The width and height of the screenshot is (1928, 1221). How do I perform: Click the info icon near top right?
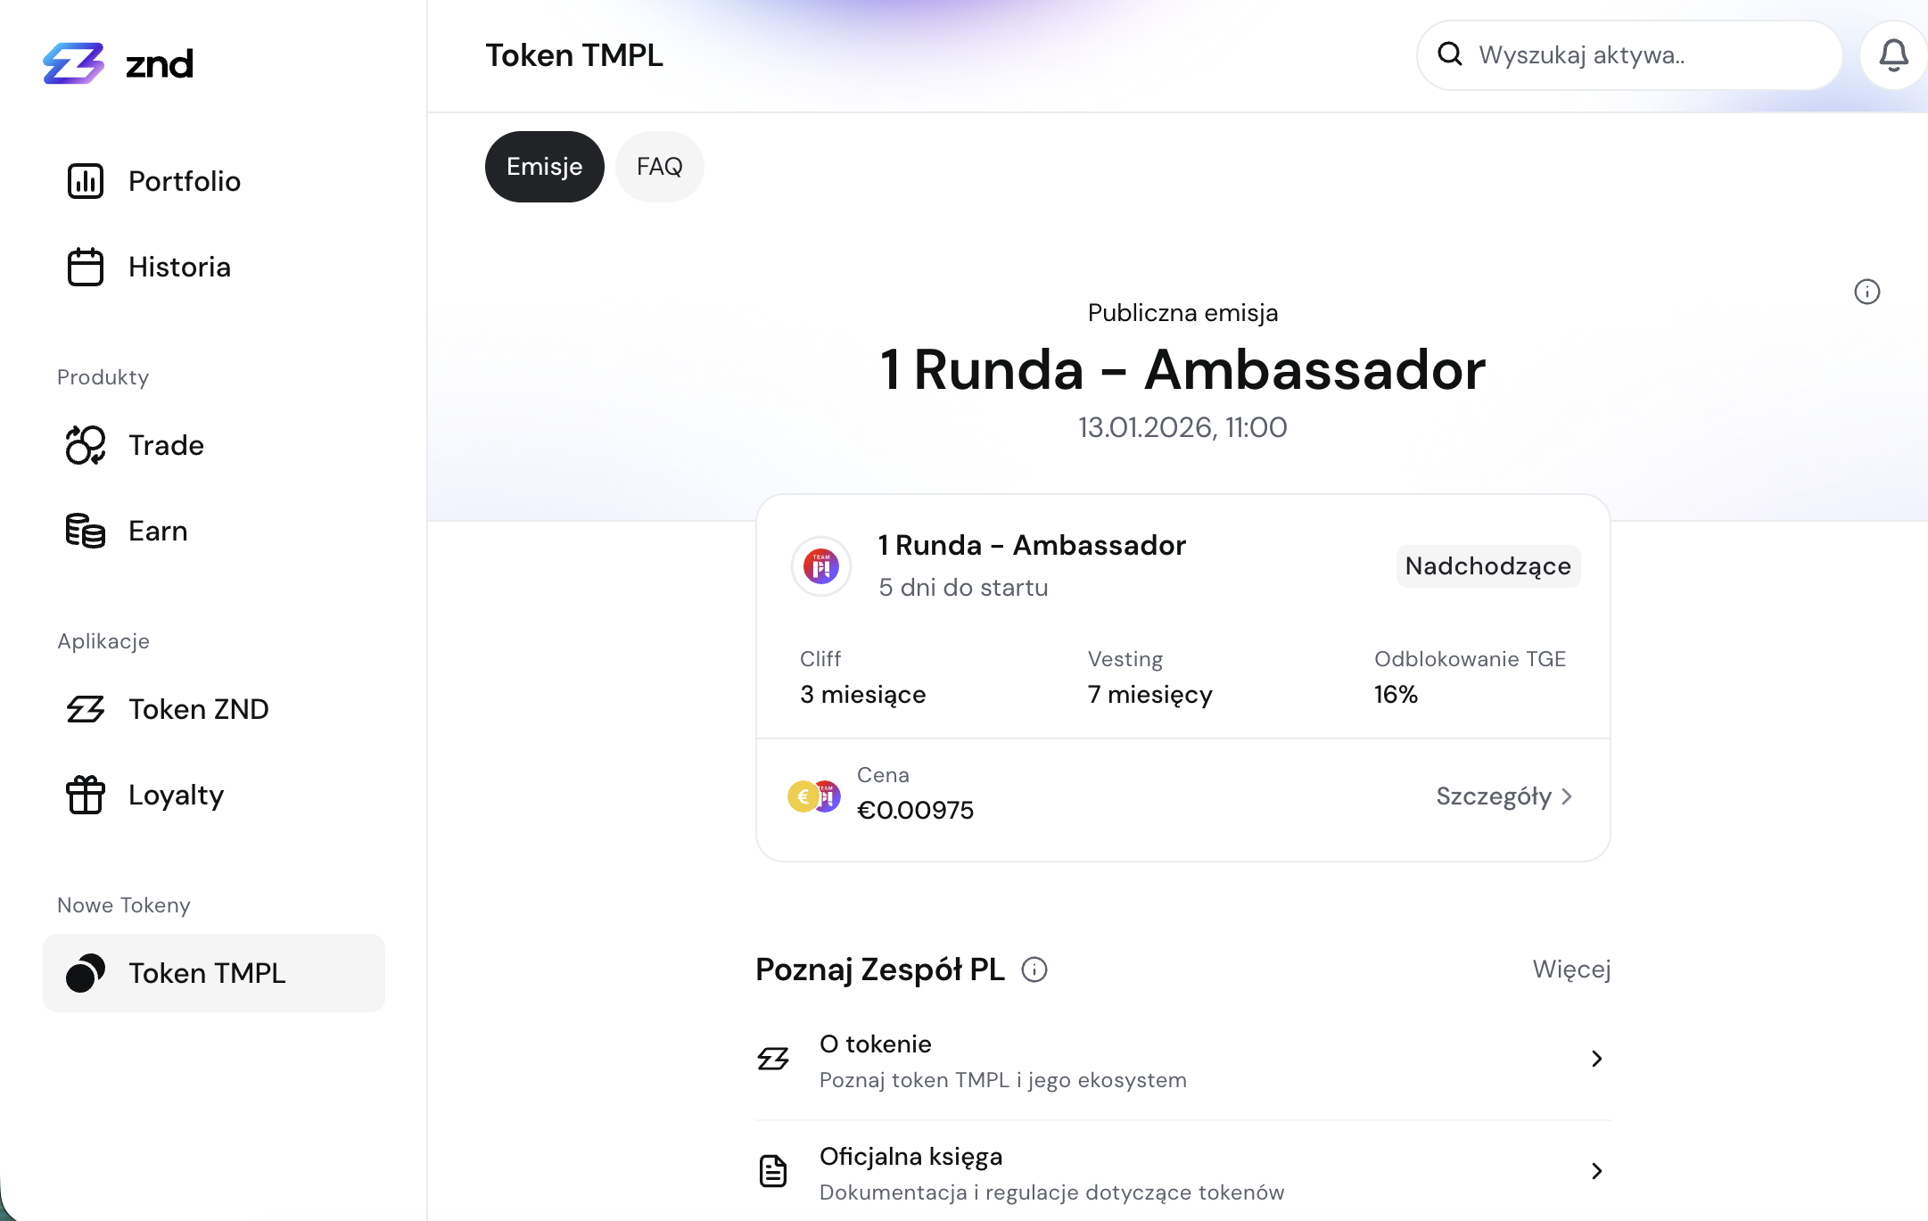coord(1866,292)
